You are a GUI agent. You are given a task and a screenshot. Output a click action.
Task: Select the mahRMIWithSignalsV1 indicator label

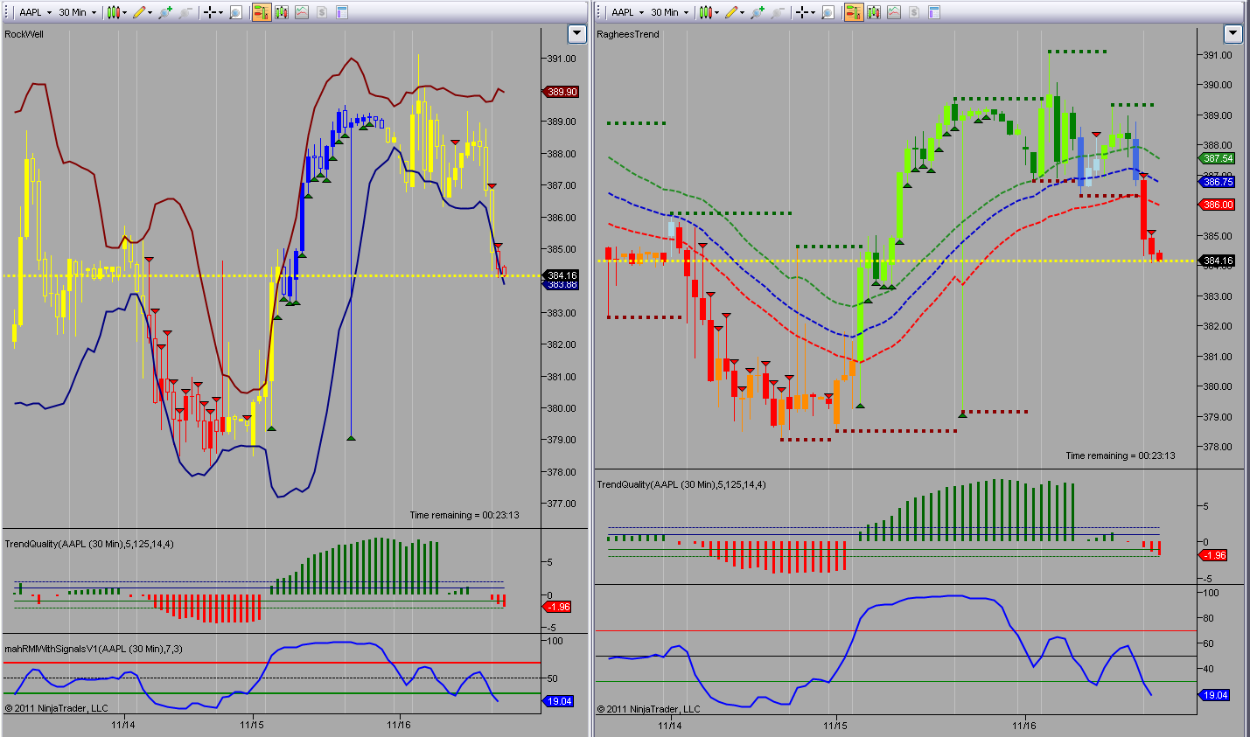point(94,649)
